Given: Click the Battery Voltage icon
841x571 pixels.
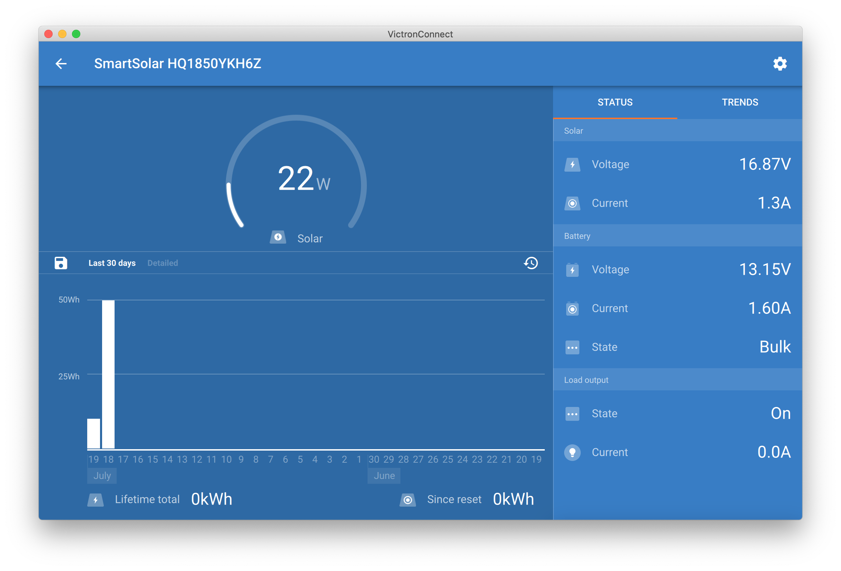Looking at the screenshot, I should [572, 270].
